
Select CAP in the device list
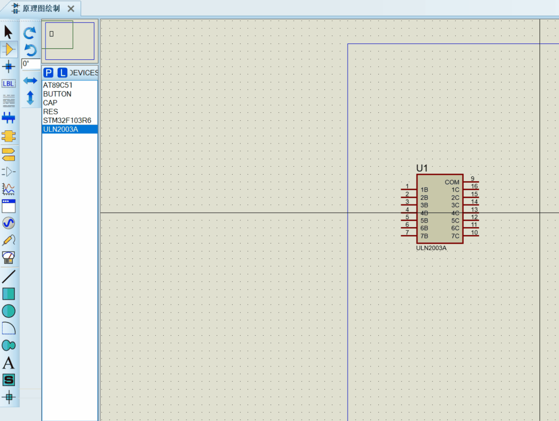tap(70, 103)
